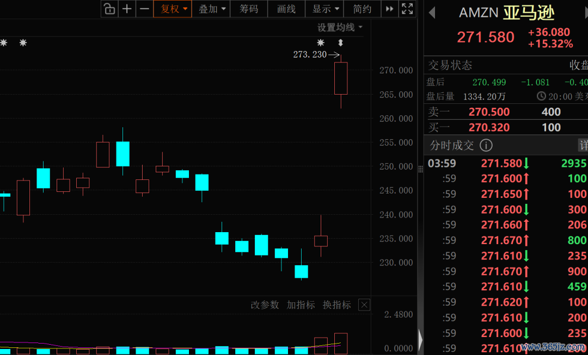Click the current price 271.580 header

pos(486,37)
